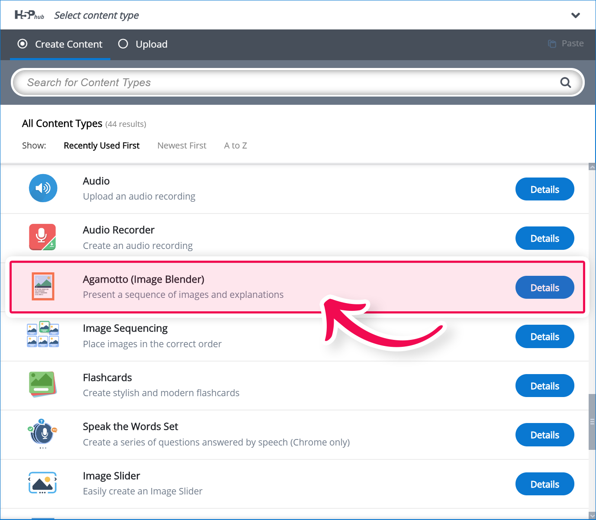
Task: Click 'Create stylish and modern flashcards' text
Action: (x=161, y=393)
